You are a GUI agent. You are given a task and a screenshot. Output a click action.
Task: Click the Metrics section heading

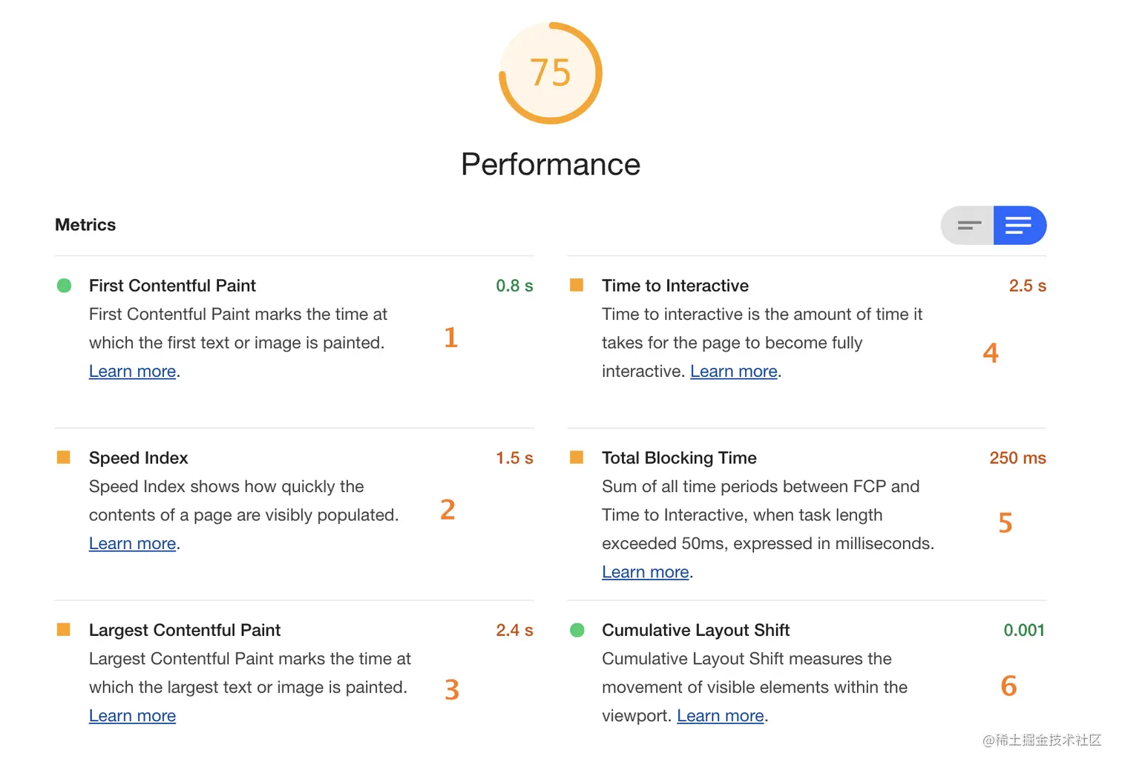(85, 225)
